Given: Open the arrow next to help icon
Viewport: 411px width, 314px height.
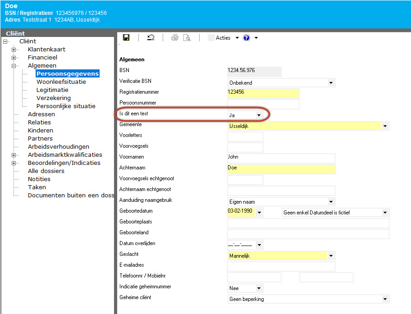Looking at the screenshot, I should (256, 38).
